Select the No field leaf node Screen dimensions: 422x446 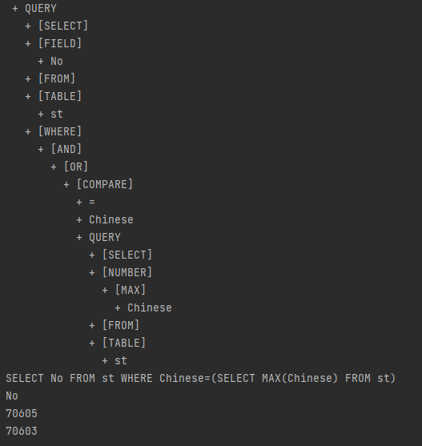(x=57, y=61)
